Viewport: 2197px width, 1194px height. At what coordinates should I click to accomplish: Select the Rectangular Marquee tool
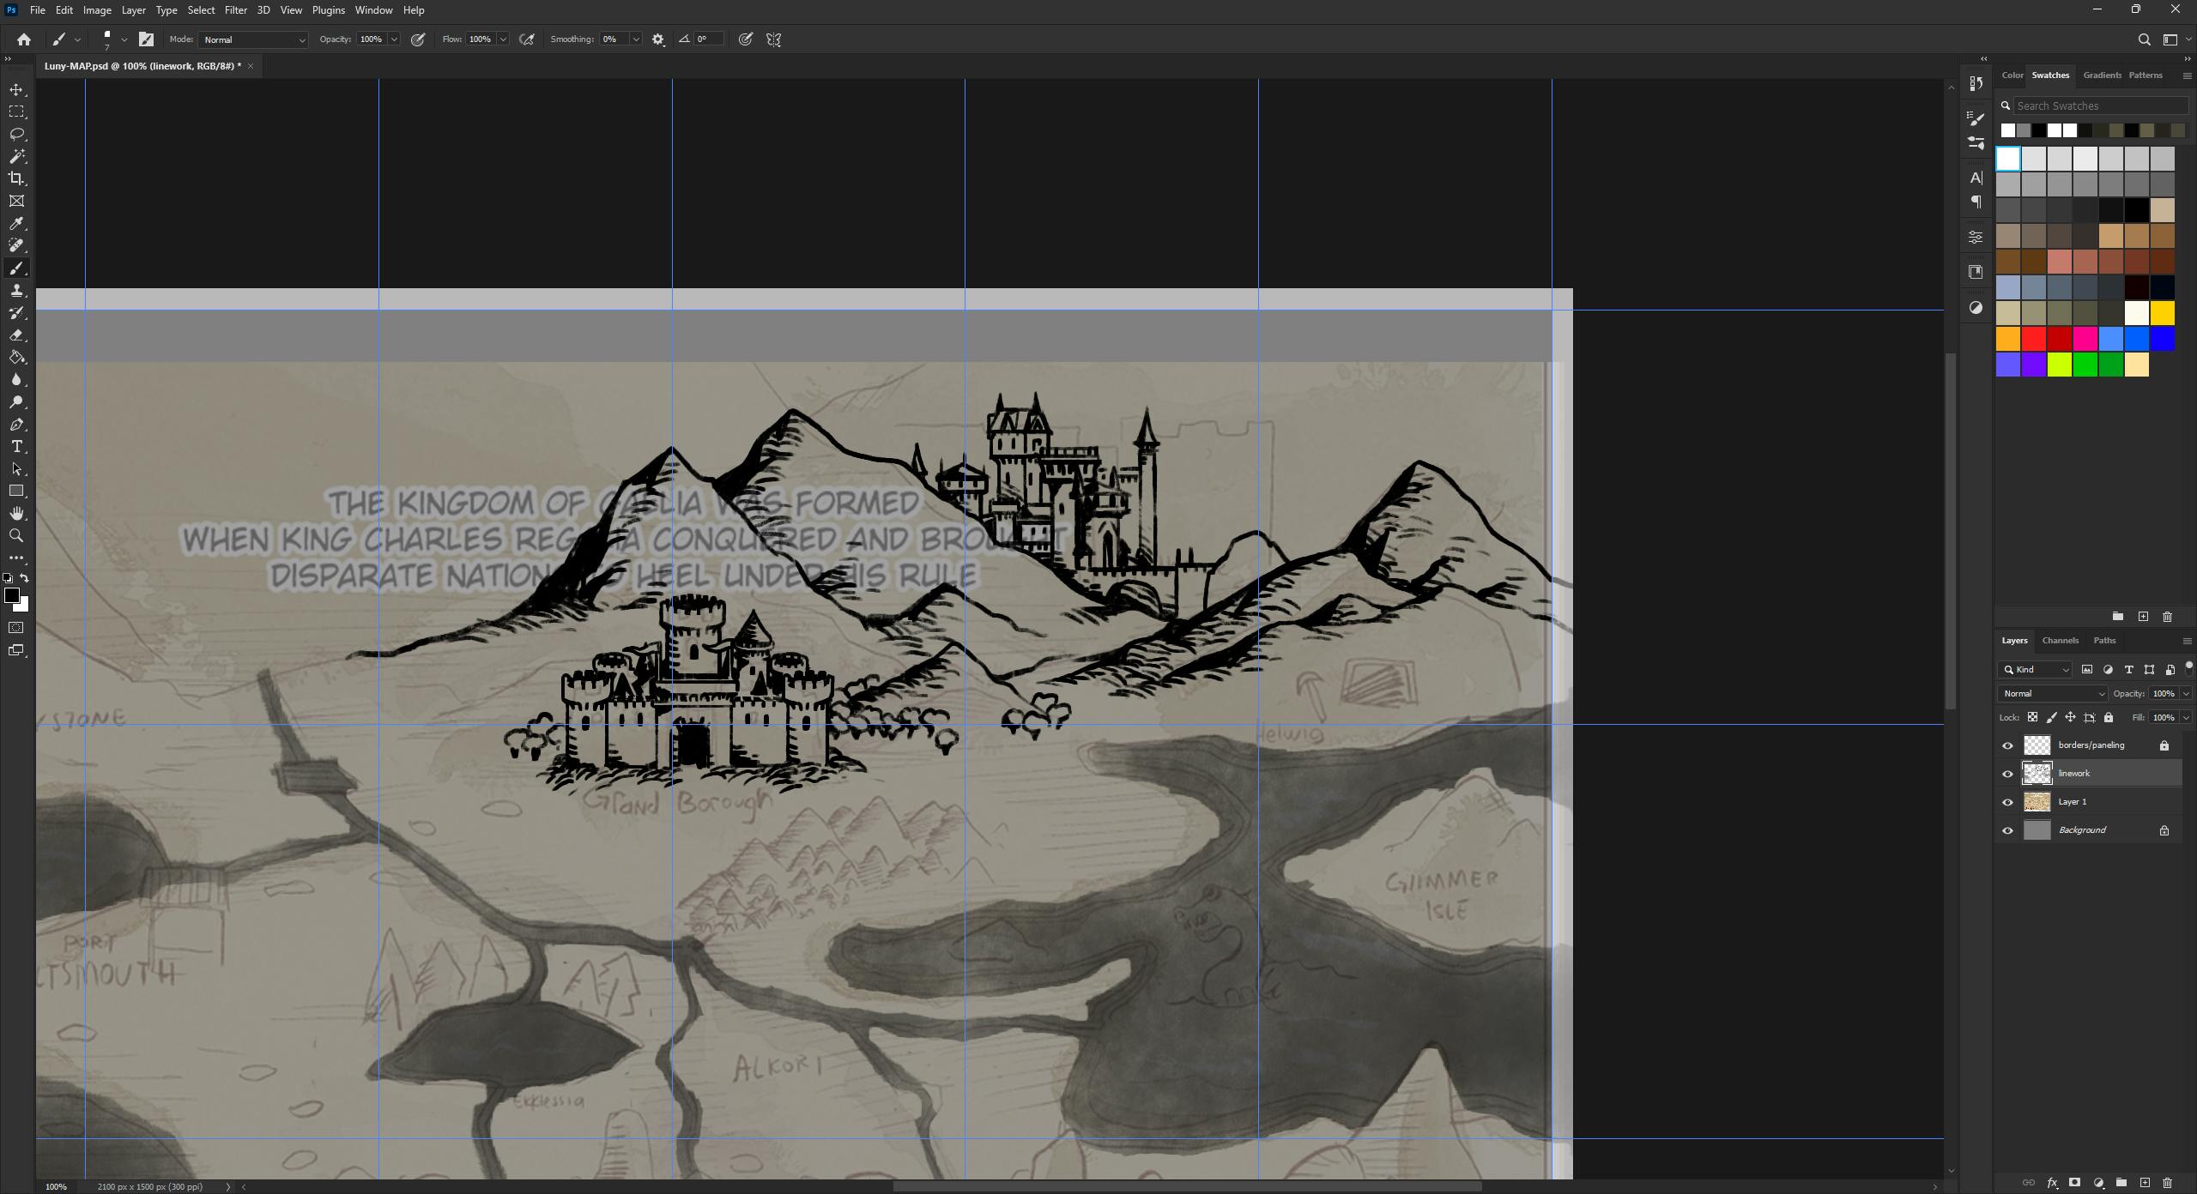(x=16, y=112)
